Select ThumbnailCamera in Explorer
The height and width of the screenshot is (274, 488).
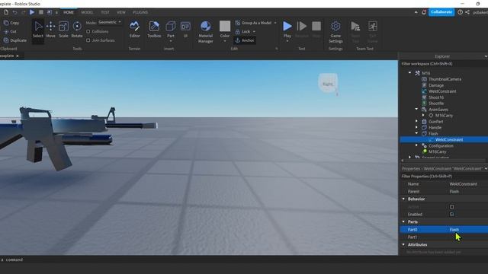pyautogui.click(x=445, y=79)
